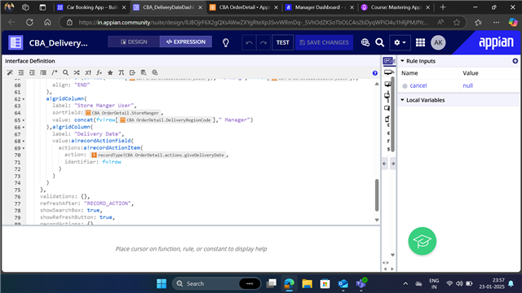Click the CBA OrderDetail.StoreManger field reference
This screenshot has width=522, height=293.
pyautogui.click(x=123, y=113)
